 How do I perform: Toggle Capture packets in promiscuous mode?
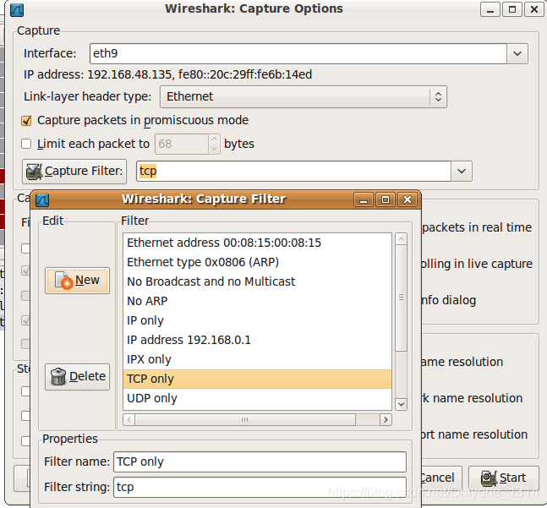[x=26, y=121]
